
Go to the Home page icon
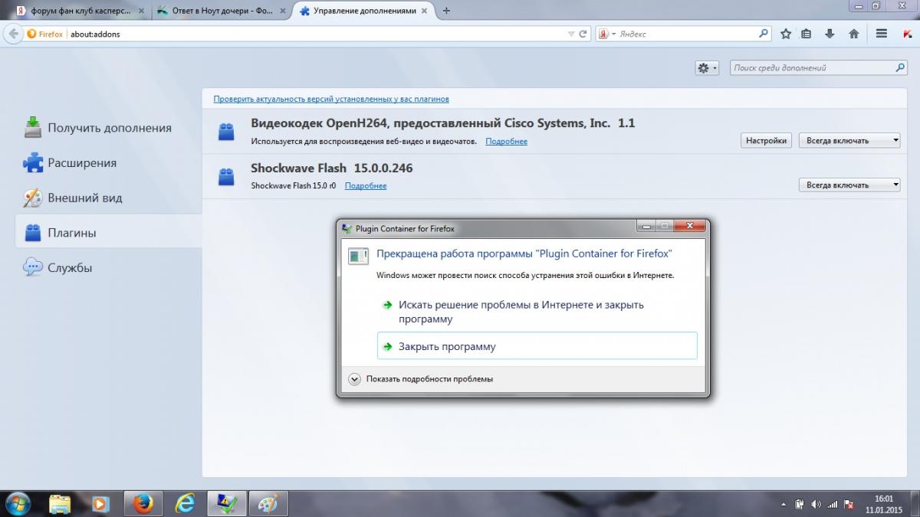pos(853,34)
